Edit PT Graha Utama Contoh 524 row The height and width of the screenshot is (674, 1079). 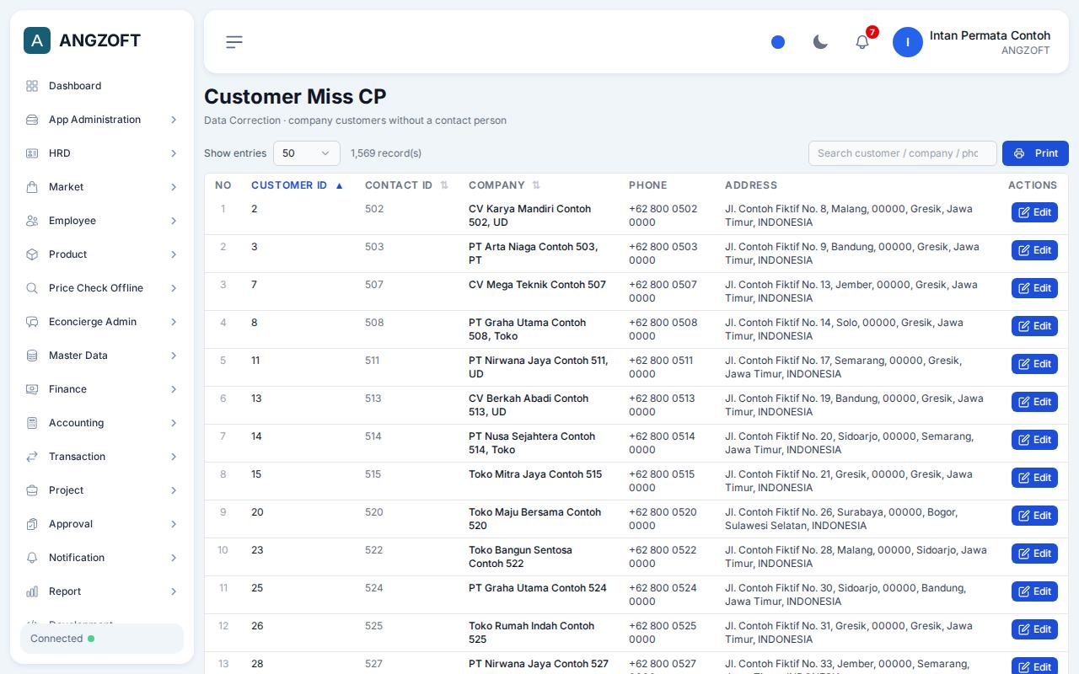1034,591
